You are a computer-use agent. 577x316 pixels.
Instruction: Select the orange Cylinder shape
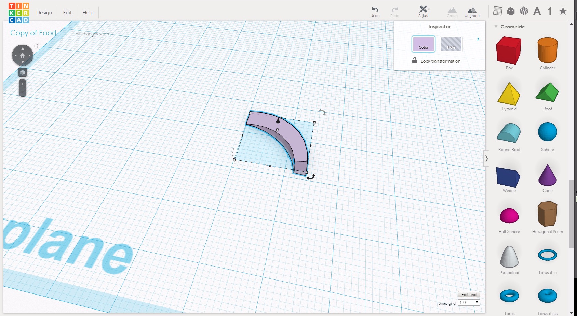548,51
